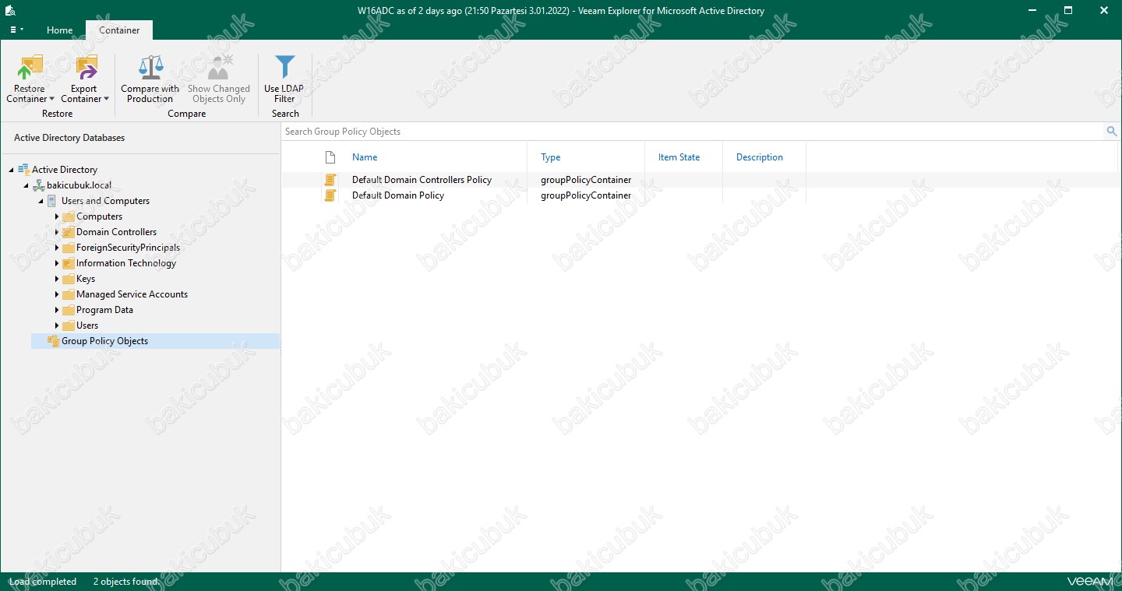Expand the Information Technology folder
This screenshot has width=1122, height=591.
[57, 263]
